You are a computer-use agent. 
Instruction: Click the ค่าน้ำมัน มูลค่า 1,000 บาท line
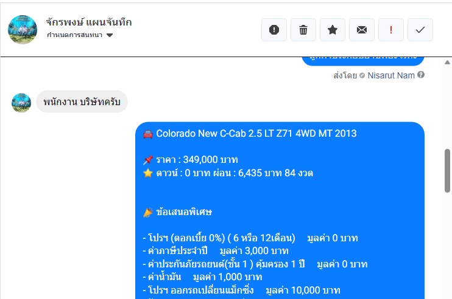click(x=202, y=277)
